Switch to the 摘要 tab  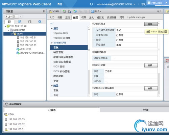pyautogui.click(x=60, y=17)
